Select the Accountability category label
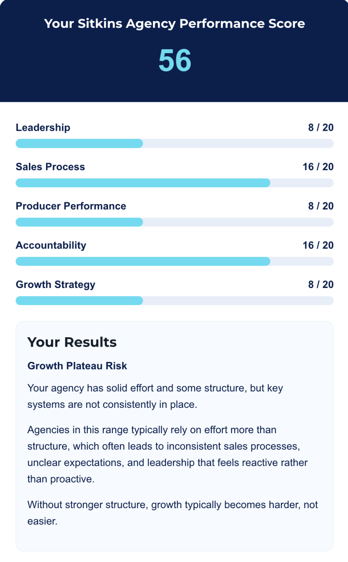Image resolution: width=348 pixels, height=562 pixels. [51, 245]
